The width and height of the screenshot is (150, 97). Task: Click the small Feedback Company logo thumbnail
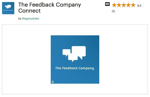8,8
